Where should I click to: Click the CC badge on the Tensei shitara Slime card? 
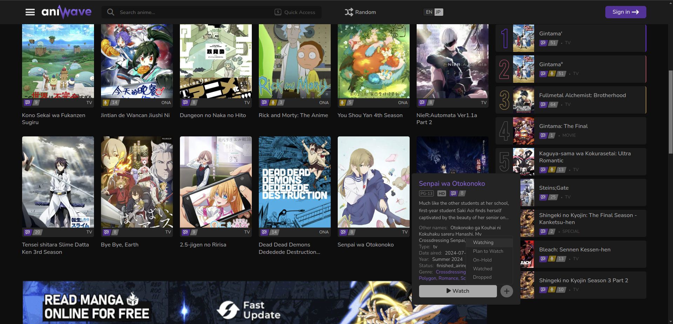click(28, 232)
